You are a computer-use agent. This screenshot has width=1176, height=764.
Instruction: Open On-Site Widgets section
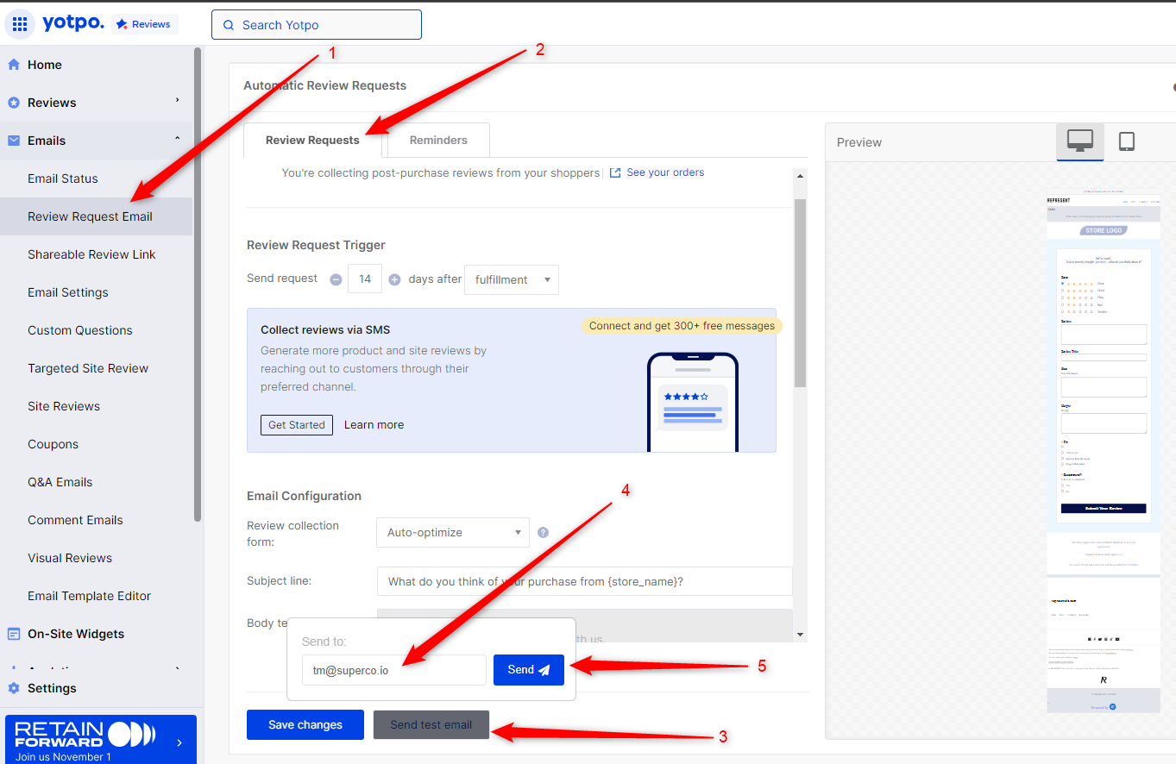pyautogui.click(x=76, y=634)
